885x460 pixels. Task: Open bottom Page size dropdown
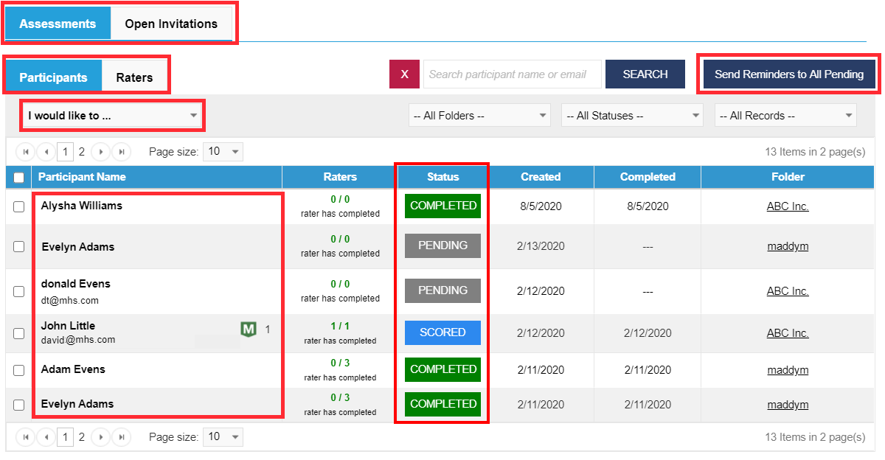click(x=223, y=437)
